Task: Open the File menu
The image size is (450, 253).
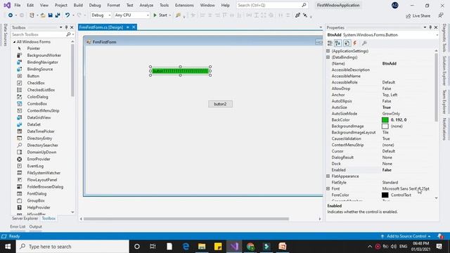Action: [18, 5]
